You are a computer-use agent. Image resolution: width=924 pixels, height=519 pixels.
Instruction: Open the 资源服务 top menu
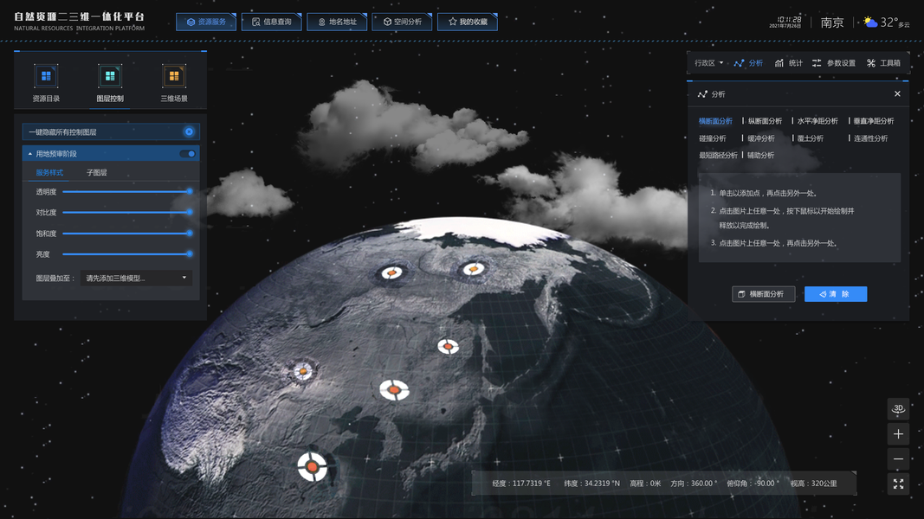coord(205,22)
